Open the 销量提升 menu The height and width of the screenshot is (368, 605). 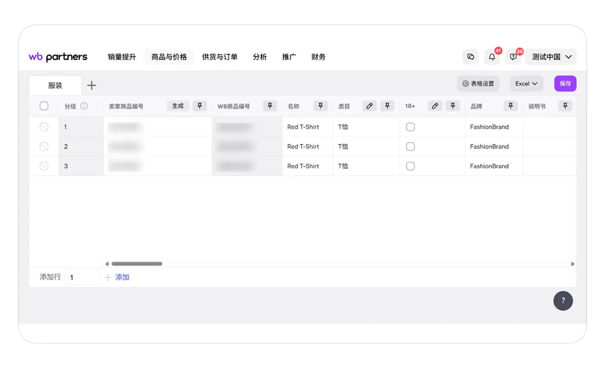click(x=122, y=57)
